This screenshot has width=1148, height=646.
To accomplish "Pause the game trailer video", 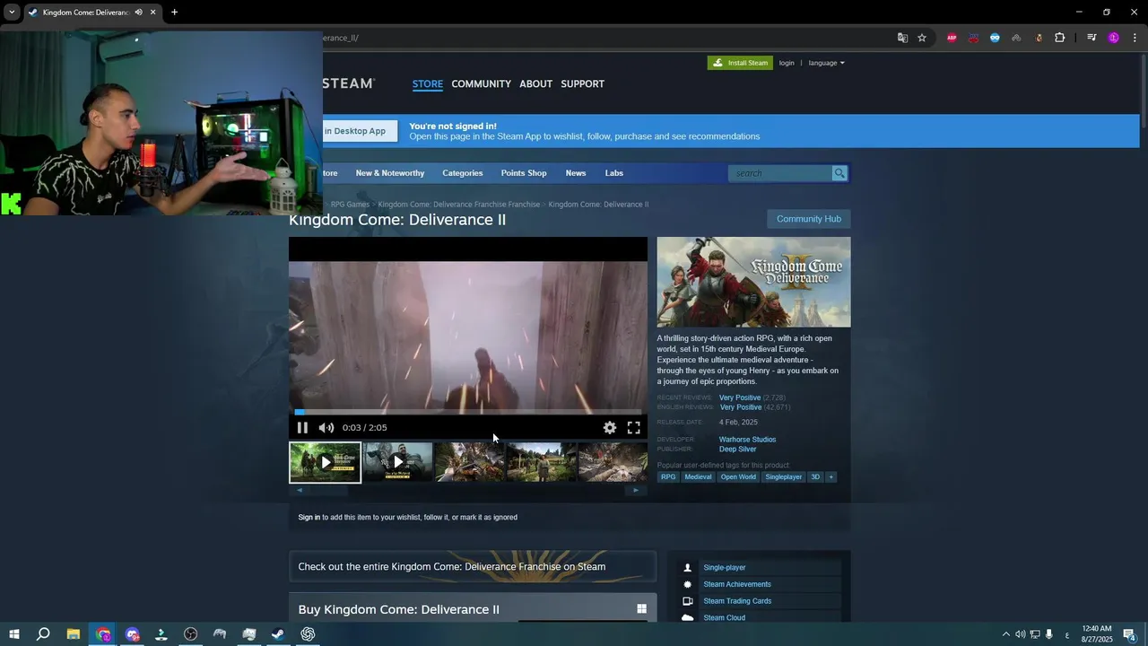I will point(302,428).
